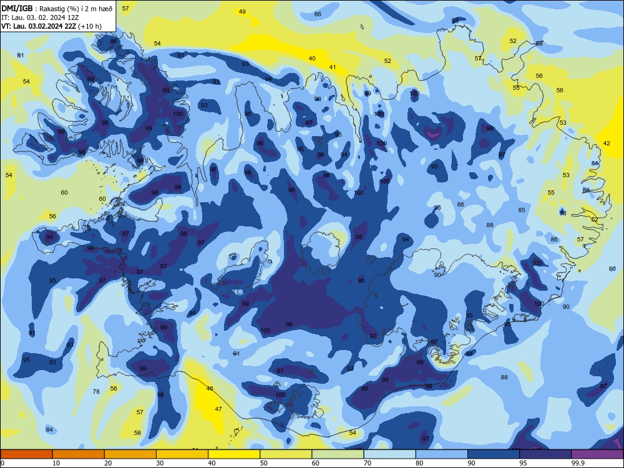
Task: Click the legend label '95' under the colorbar
Action: point(523,463)
